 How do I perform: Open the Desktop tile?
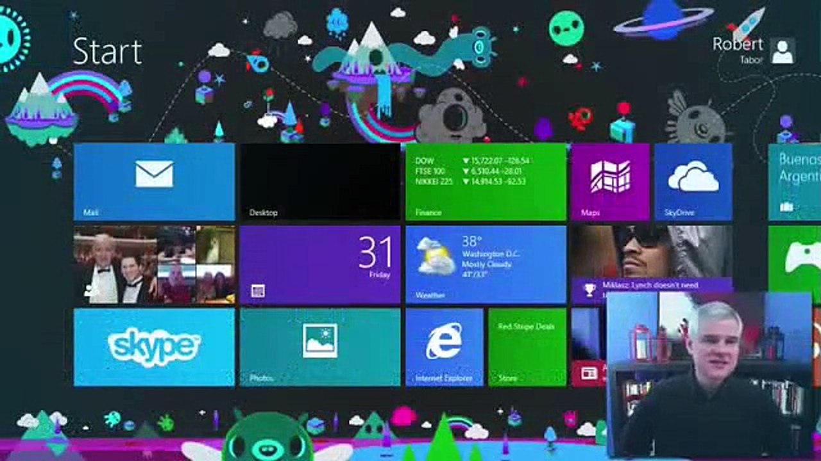(319, 182)
